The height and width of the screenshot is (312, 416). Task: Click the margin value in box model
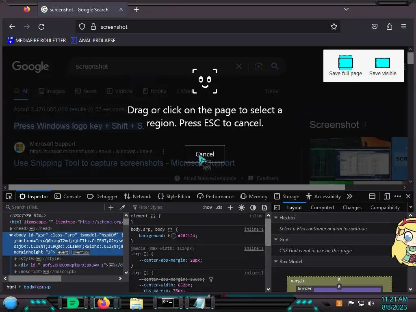click(x=339, y=279)
